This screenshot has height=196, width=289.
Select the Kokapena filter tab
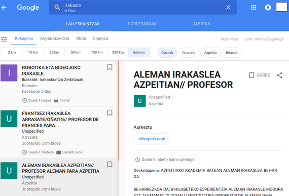tap(24, 38)
